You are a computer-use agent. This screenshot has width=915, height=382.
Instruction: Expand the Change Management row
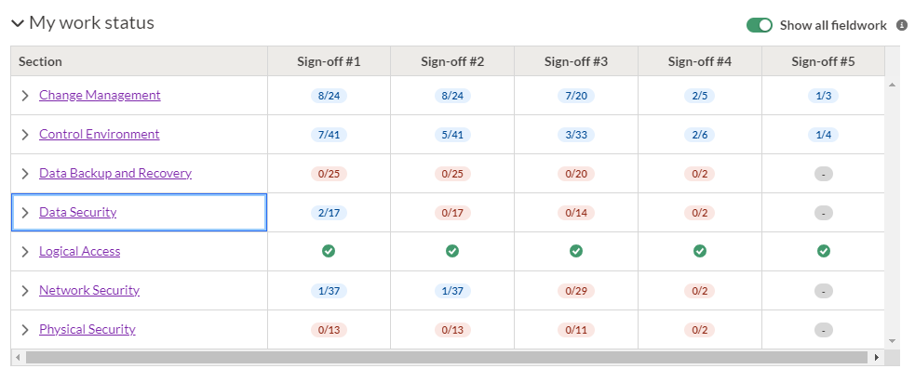pos(25,96)
